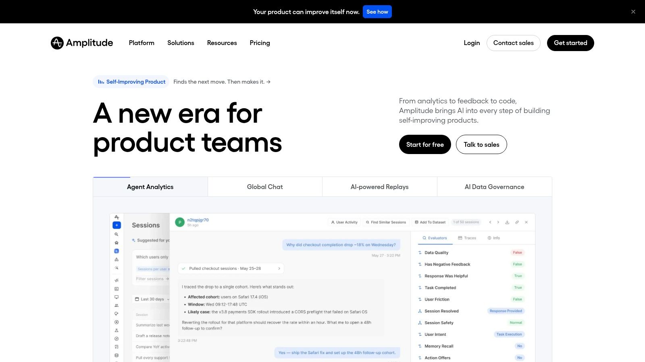Select the highlighted blue square sidebar icon
Screen dimensions: 645x362
(x=117, y=251)
